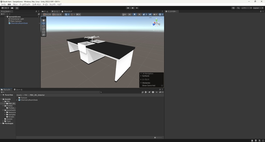The image size is (265, 142).
Task: Open File (ファイル) menu
Action: (x=3, y=5)
